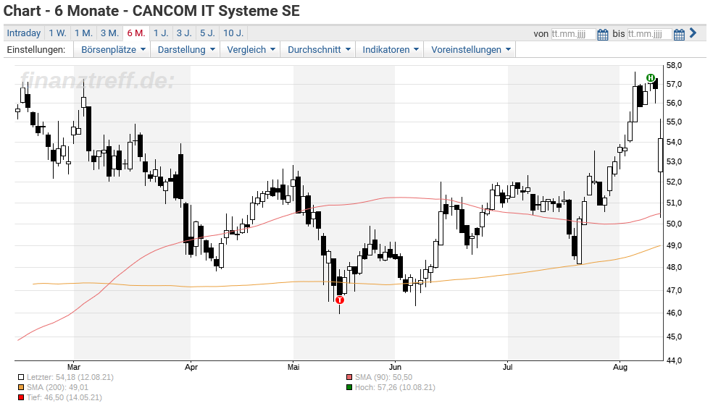Click the orange SMA (200) legend swatch

click(21, 387)
